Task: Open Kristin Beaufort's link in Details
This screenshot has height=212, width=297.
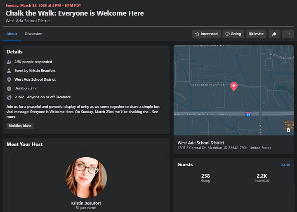Action: point(42,71)
